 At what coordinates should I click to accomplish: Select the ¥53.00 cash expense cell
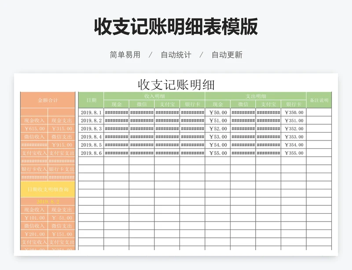tap(218, 137)
